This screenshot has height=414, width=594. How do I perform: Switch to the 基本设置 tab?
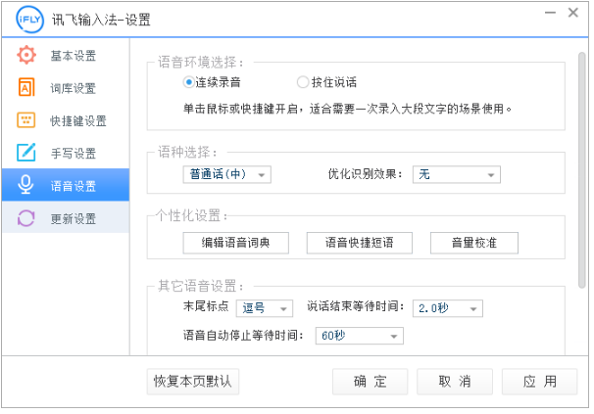(x=73, y=55)
